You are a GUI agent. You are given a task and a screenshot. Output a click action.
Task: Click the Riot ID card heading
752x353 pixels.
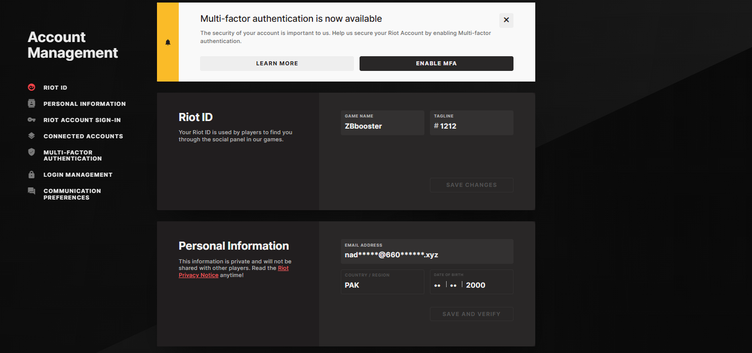pyautogui.click(x=195, y=117)
